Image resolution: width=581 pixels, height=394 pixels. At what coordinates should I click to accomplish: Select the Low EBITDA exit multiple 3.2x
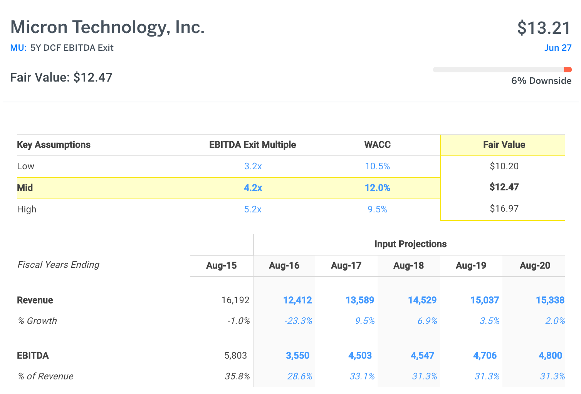(x=253, y=166)
